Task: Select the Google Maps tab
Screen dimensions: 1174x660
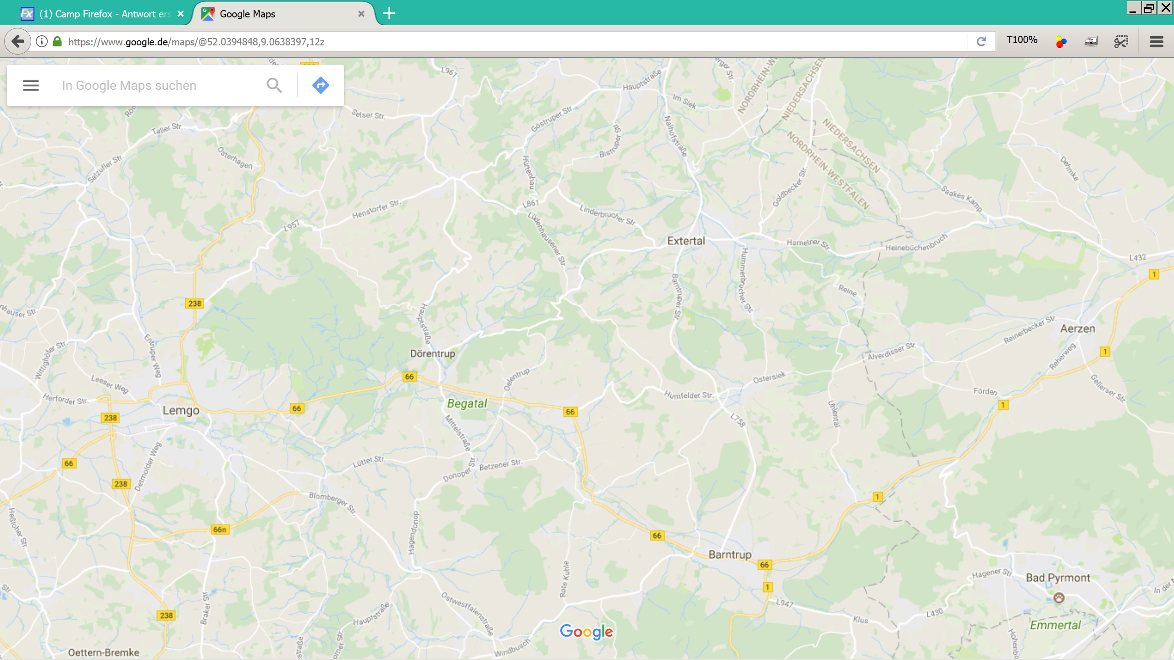Action: click(275, 14)
